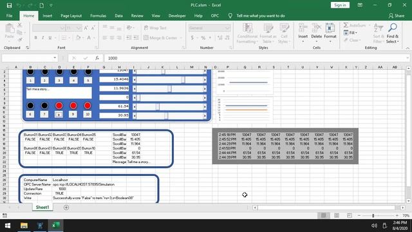Image resolution: width=412 pixels, height=232 pixels.
Task: Expand the Format dropdown arrow
Action: click(x=330, y=41)
